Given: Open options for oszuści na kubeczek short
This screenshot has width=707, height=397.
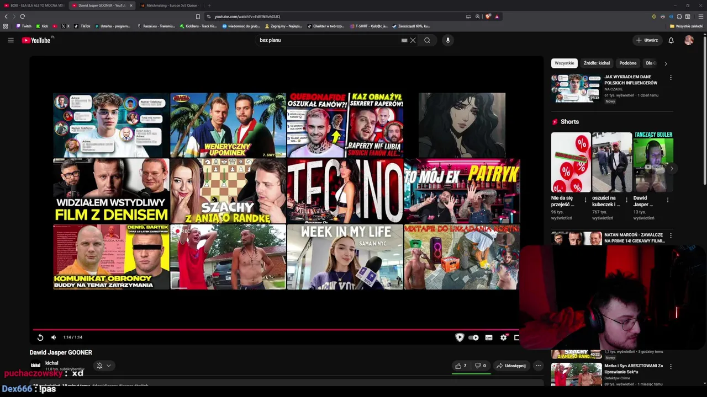Looking at the screenshot, I should (x=626, y=200).
